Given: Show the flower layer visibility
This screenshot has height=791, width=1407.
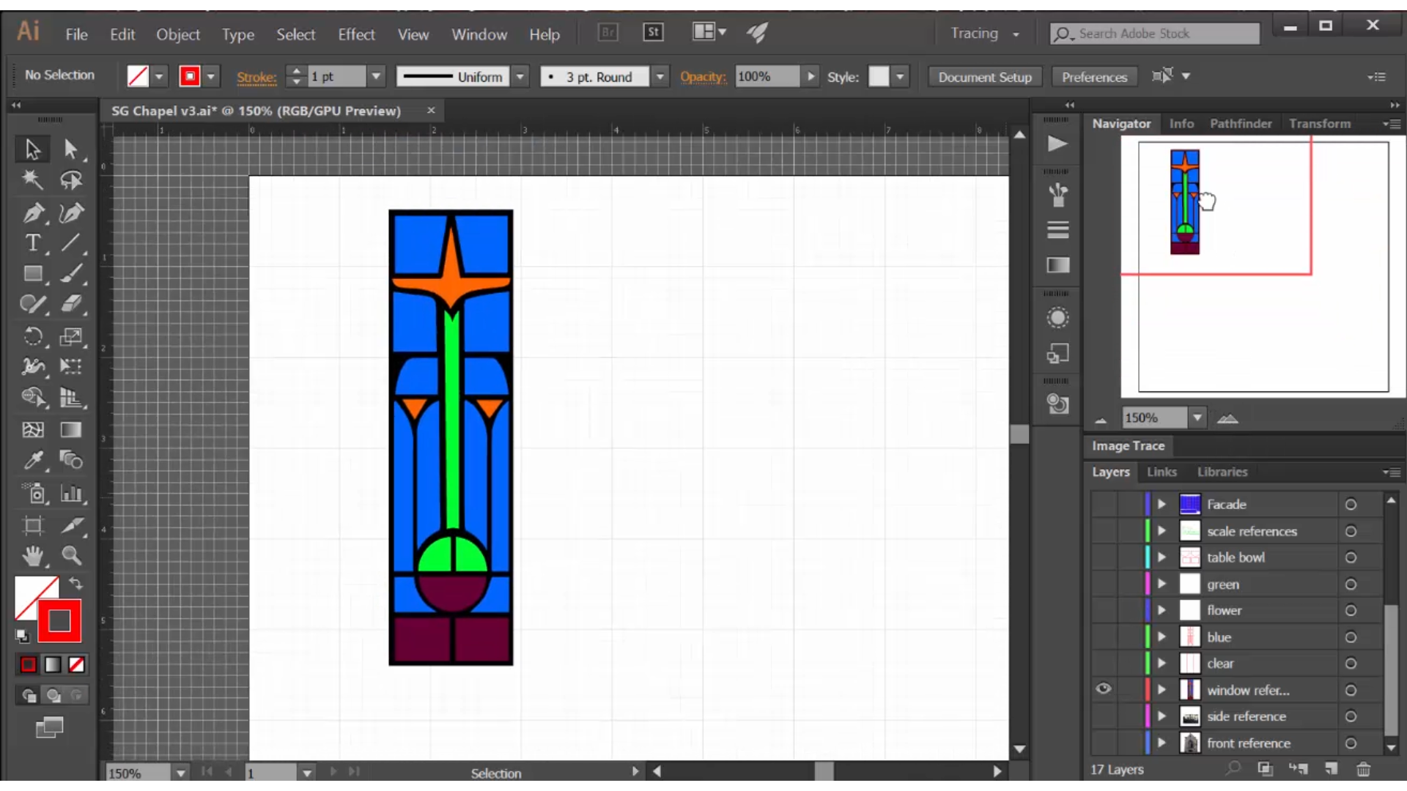Looking at the screenshot, I should tap(1103, 610).
